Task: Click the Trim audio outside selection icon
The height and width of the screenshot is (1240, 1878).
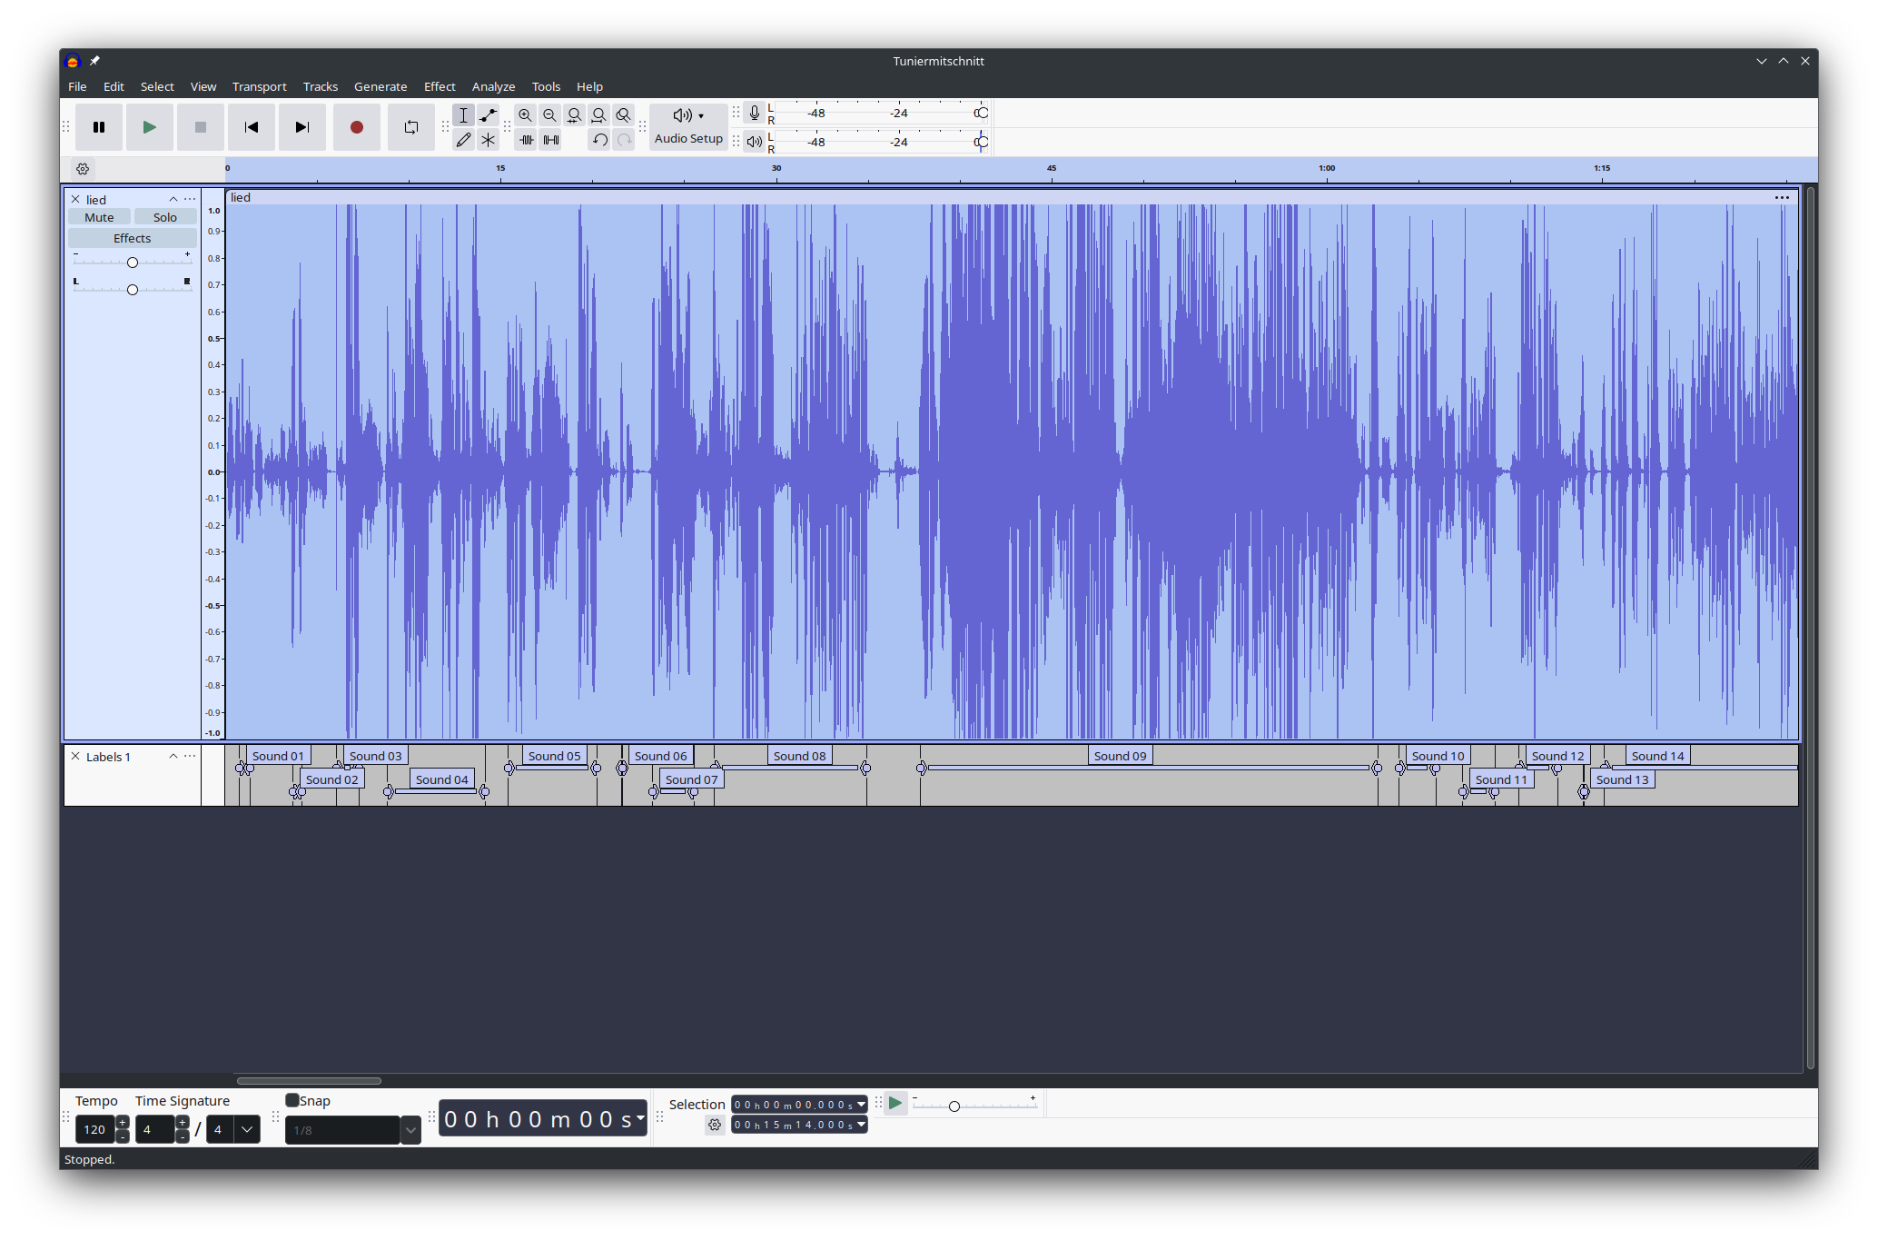Action: [x=526, y=140]
